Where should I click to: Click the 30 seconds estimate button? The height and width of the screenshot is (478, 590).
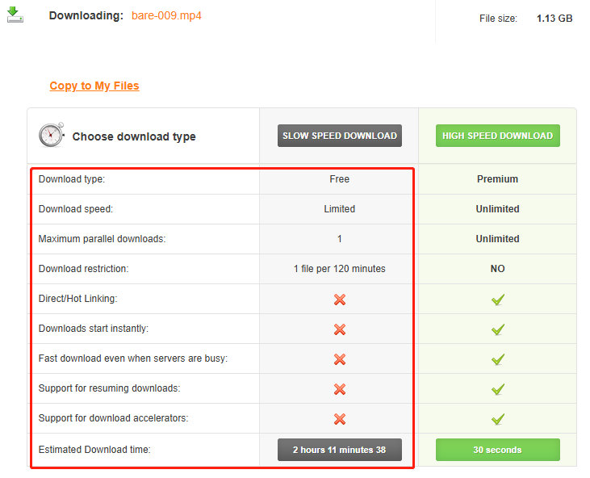pos(497,450)
